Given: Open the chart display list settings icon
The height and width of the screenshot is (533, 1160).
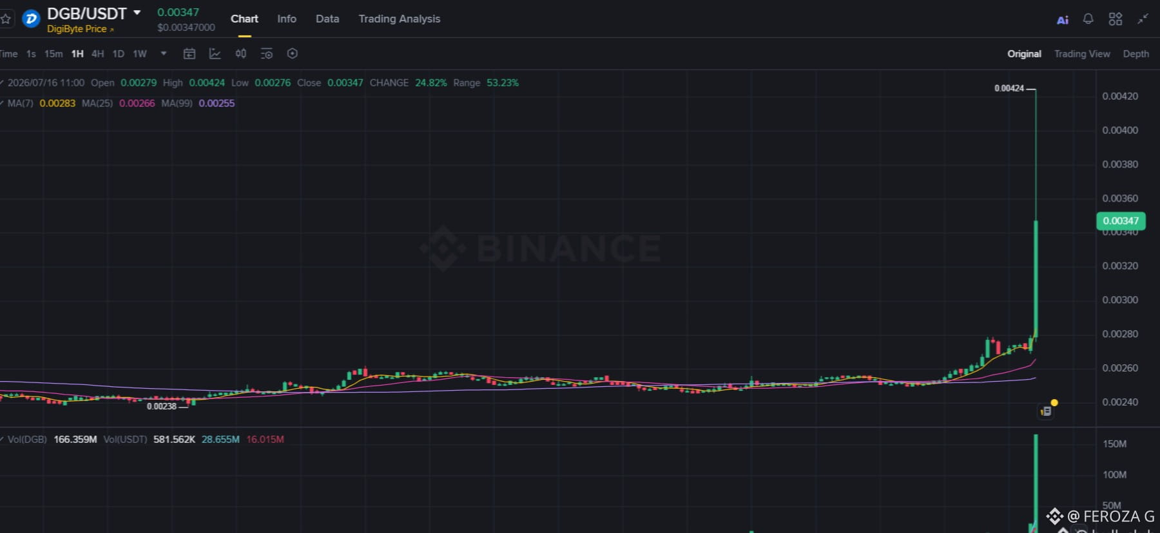Looking at the screenshot, I should (x=267, y=53).
